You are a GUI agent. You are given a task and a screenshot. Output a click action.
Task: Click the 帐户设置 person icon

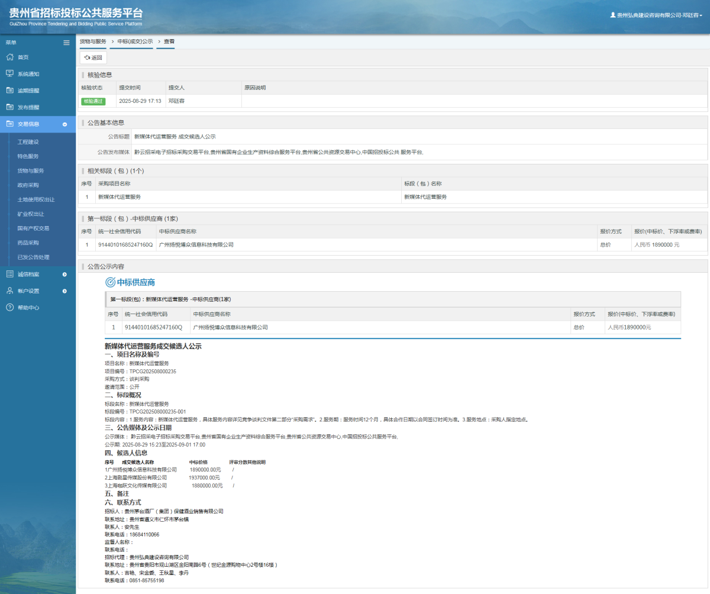pos(9,290)
